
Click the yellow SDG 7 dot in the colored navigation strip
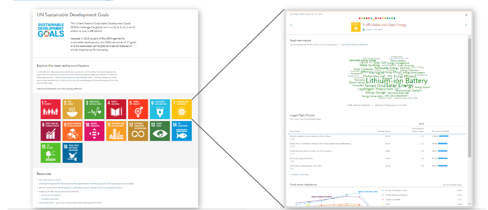pyautogui.click(x=373, y=20)
